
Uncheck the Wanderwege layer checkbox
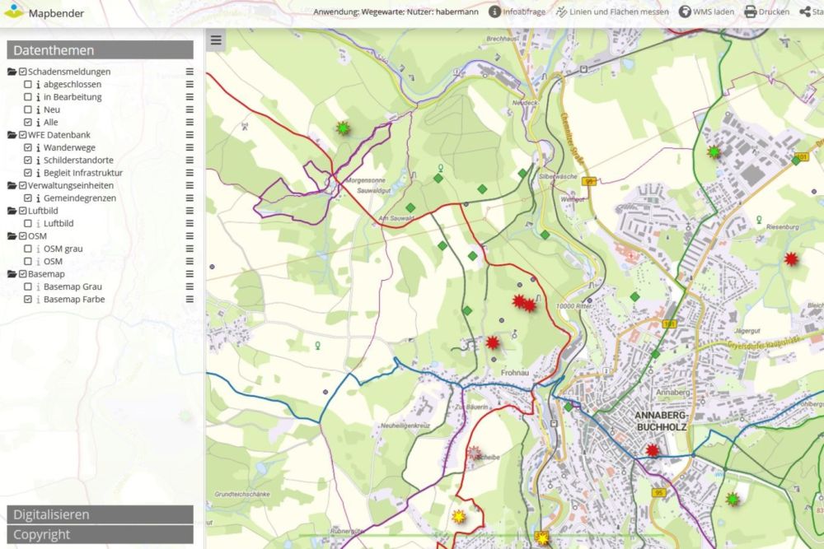28,147
